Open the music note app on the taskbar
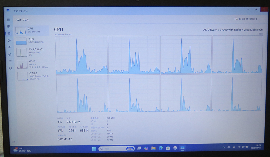 175,148
